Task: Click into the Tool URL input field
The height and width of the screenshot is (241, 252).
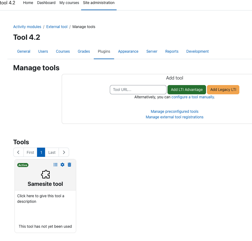Action: (x=138, y=90)
